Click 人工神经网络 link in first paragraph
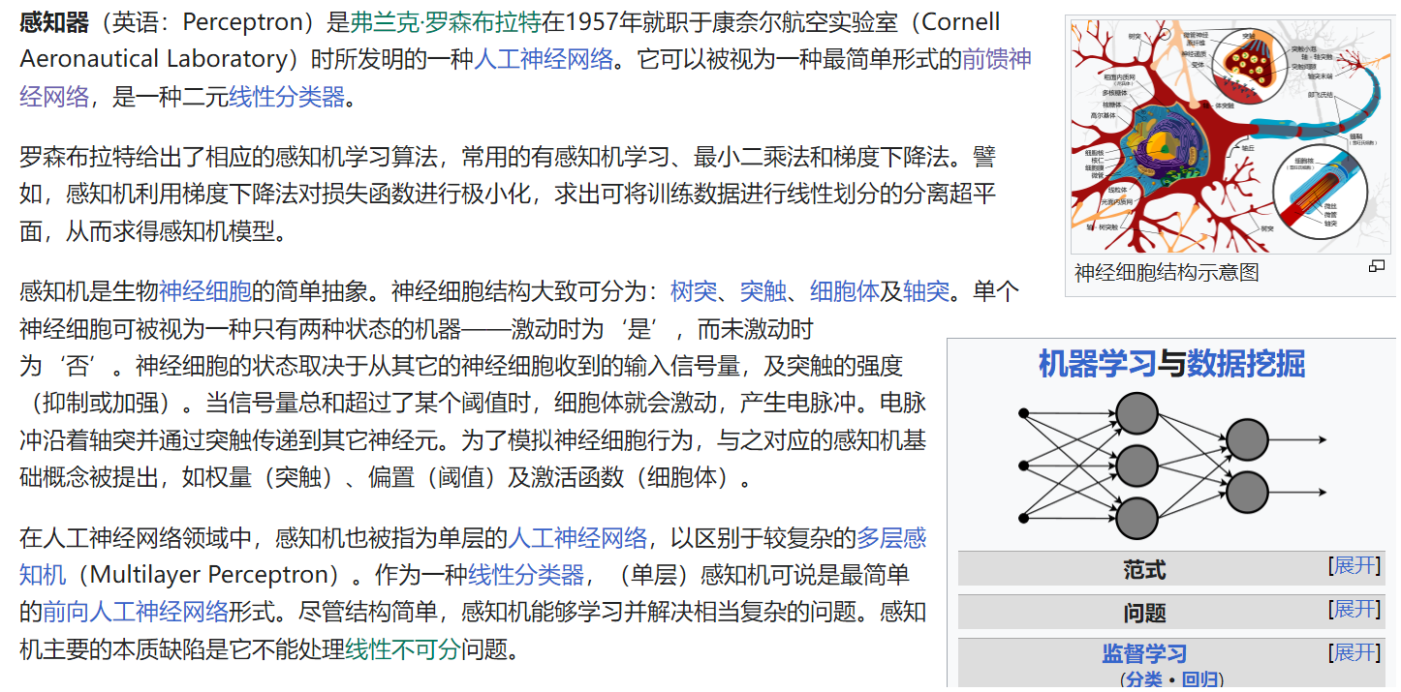This screenshot has width=1401, height=692. pos(544,59)
